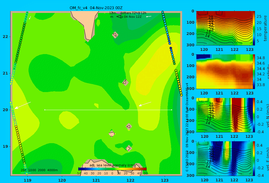269x183 pixels.
Task: Click the eastward velocity cross-section panel
Action: [x=224, y=159]
